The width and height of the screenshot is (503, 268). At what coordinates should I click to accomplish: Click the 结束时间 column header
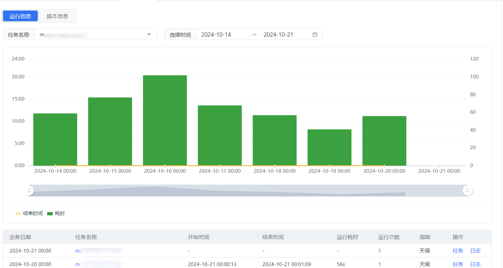(x=273, y=237)
